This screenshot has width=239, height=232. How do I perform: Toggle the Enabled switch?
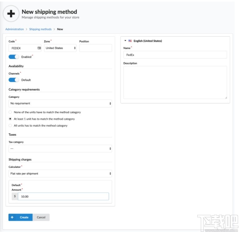click(14, 57)
